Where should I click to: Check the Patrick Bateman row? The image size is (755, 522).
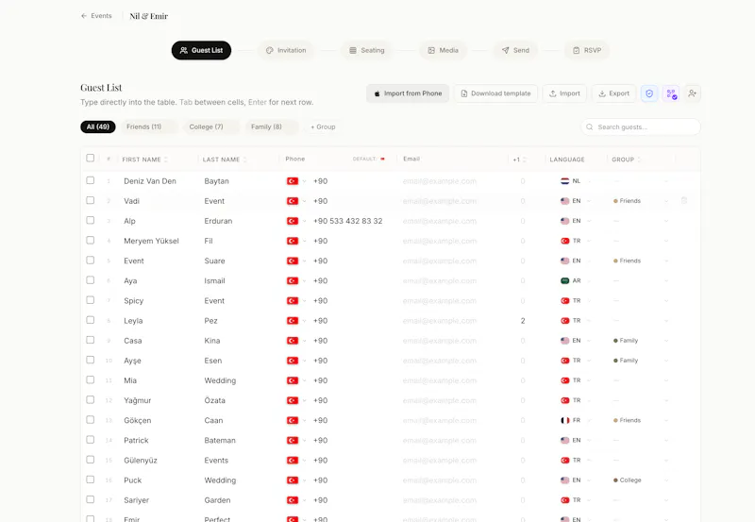click(90, 440)
